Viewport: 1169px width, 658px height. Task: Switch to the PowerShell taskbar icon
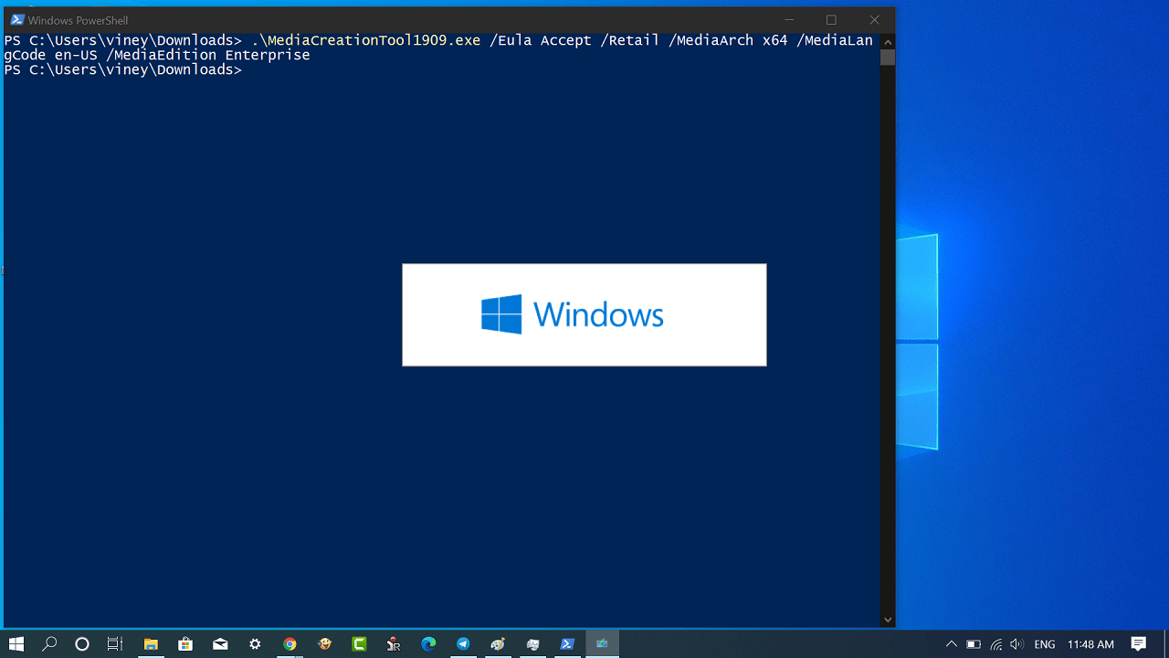point(567,644)
